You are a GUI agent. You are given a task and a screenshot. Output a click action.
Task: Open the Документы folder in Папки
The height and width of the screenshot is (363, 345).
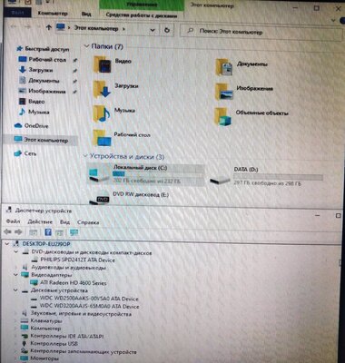pos(224,67)
